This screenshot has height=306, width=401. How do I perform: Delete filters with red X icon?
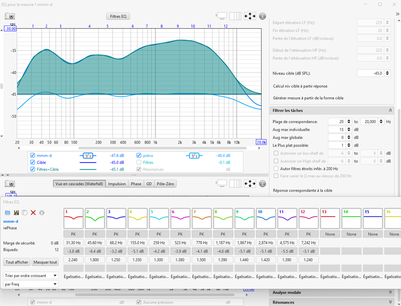(33, 213)
